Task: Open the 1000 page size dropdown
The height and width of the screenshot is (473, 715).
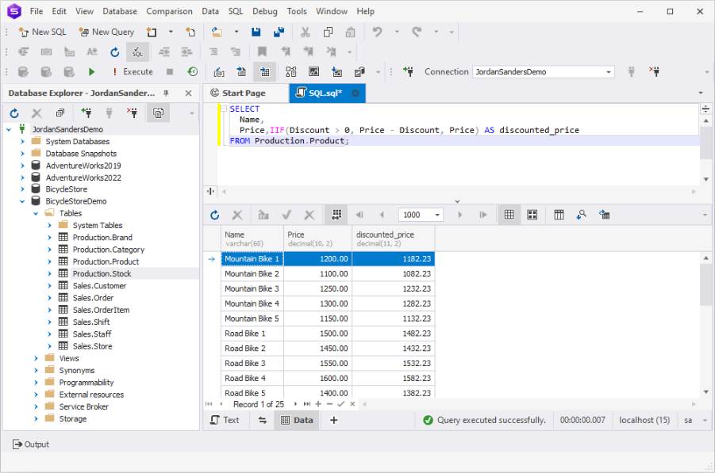Action: pyautogui.click(x=437, y=215)
